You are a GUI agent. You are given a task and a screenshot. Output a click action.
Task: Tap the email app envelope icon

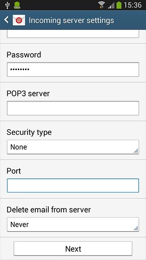[x=19, y=20]
